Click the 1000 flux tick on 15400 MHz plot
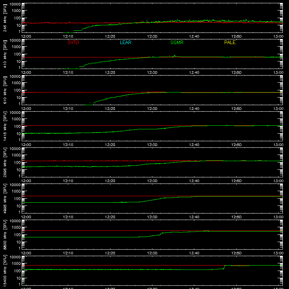 coord(16,264)
